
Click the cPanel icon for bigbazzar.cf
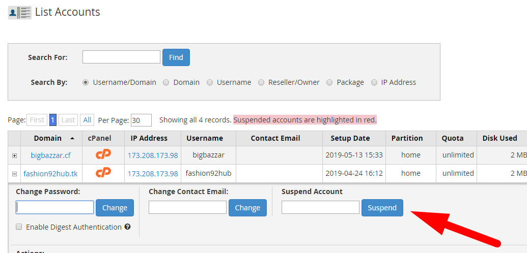point(103,154)
